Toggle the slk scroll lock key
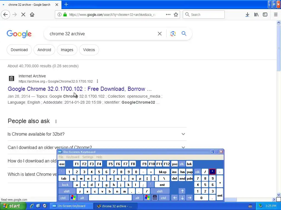Image resolution: width=281 pixels, height=210 pixels. click(182, 164)
